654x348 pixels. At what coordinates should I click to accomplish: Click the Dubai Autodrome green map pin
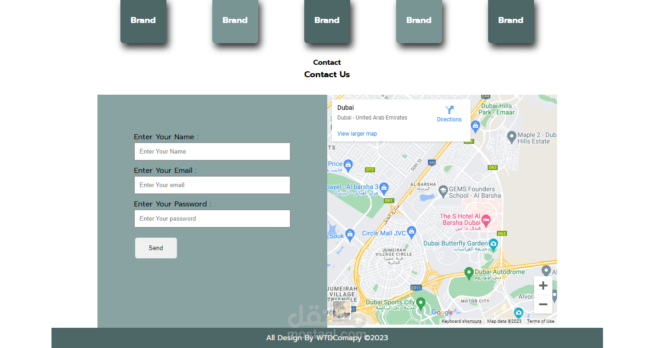[469, 274]
